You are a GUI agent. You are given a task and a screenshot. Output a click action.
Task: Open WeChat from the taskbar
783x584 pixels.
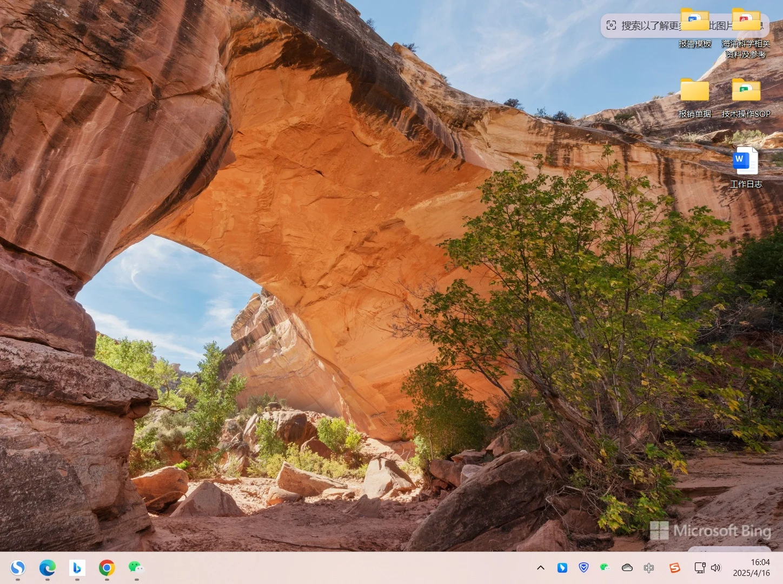(136, 567)
